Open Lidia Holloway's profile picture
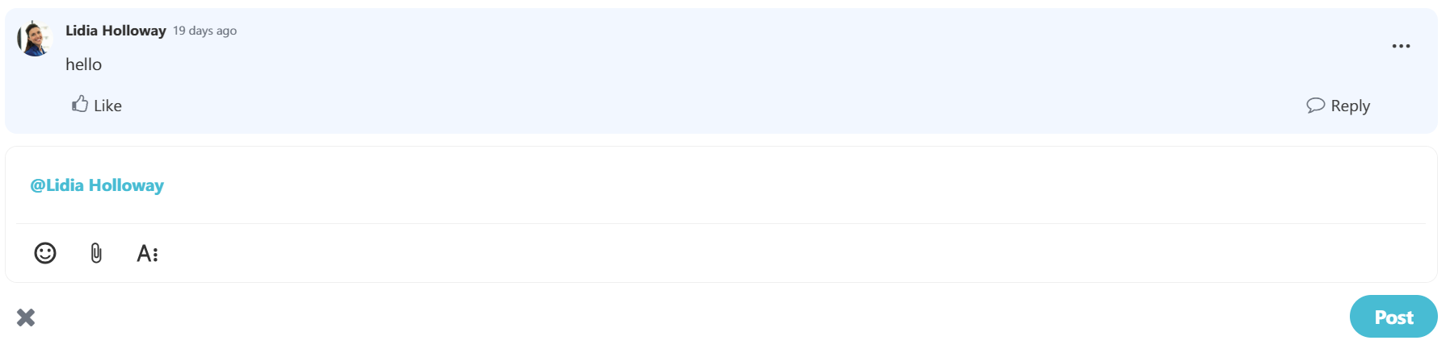1450x357 pixels. tap(34, 39)
